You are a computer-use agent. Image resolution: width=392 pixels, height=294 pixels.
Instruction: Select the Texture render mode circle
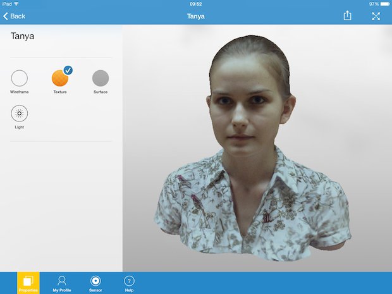click(59, 78)
